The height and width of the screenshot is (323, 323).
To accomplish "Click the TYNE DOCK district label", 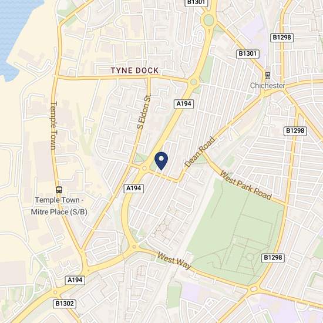I will click(x=134, y=70).
